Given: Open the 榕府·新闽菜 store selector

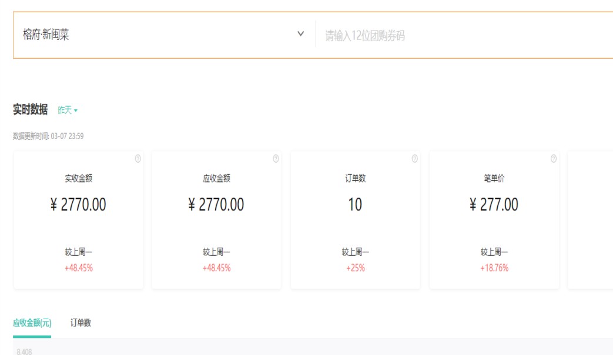Looking at the screenshot, I should [x=159, y=35].
